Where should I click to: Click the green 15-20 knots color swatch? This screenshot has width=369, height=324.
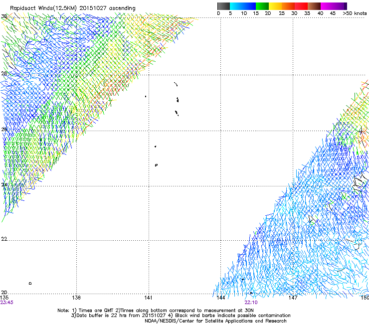coord(262,6)
